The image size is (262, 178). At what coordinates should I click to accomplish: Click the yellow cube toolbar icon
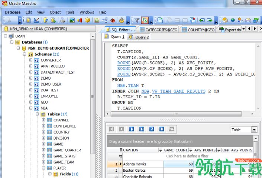coord(87,20)
